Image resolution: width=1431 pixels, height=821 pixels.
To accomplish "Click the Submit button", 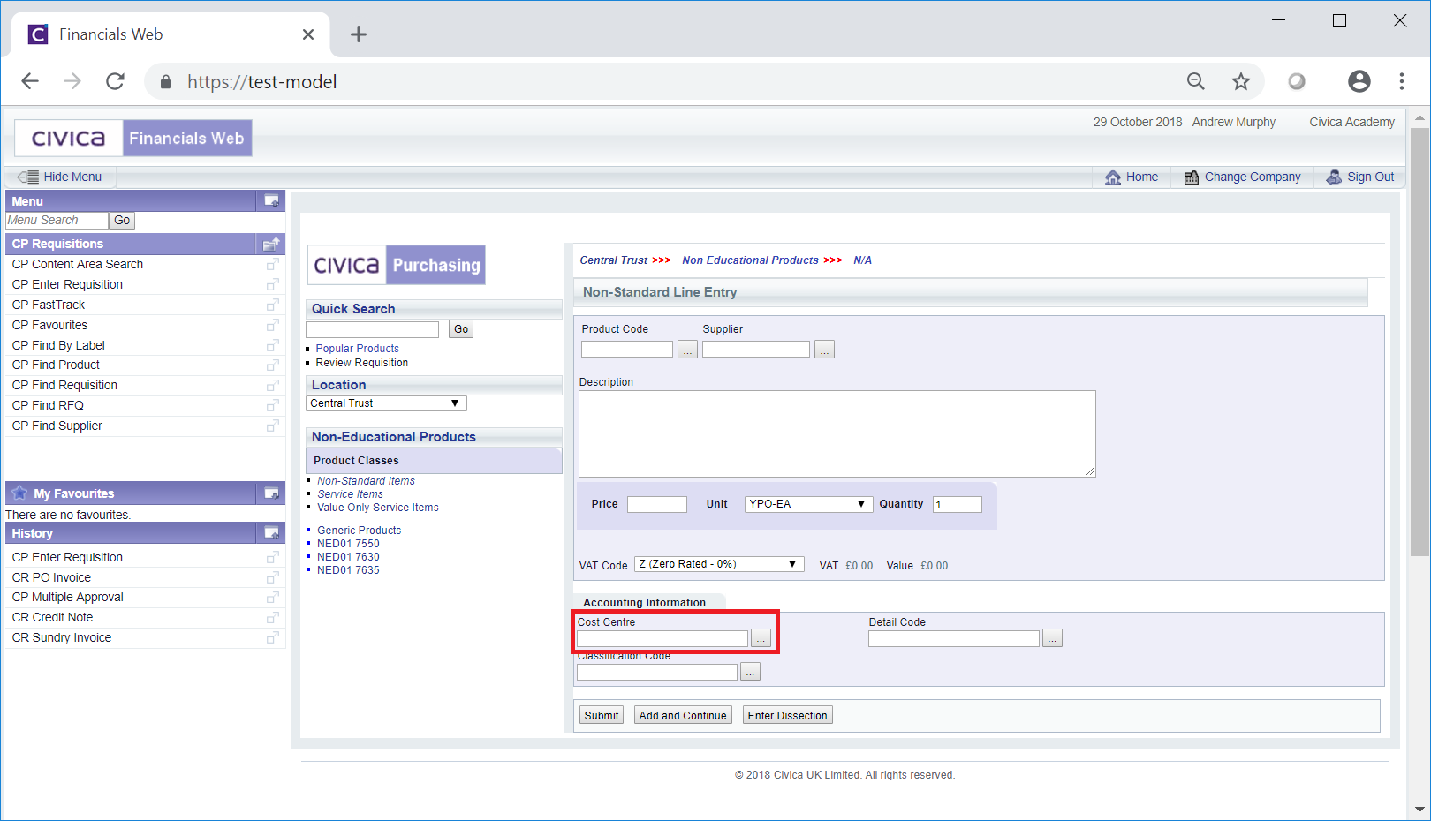I will pyautogui.click(x=602, y=715).
